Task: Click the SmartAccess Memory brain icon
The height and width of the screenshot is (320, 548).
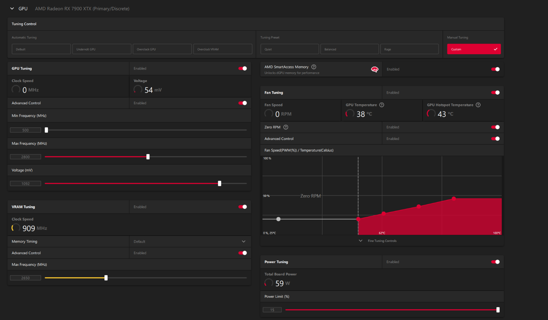Action: coord(375,69)
